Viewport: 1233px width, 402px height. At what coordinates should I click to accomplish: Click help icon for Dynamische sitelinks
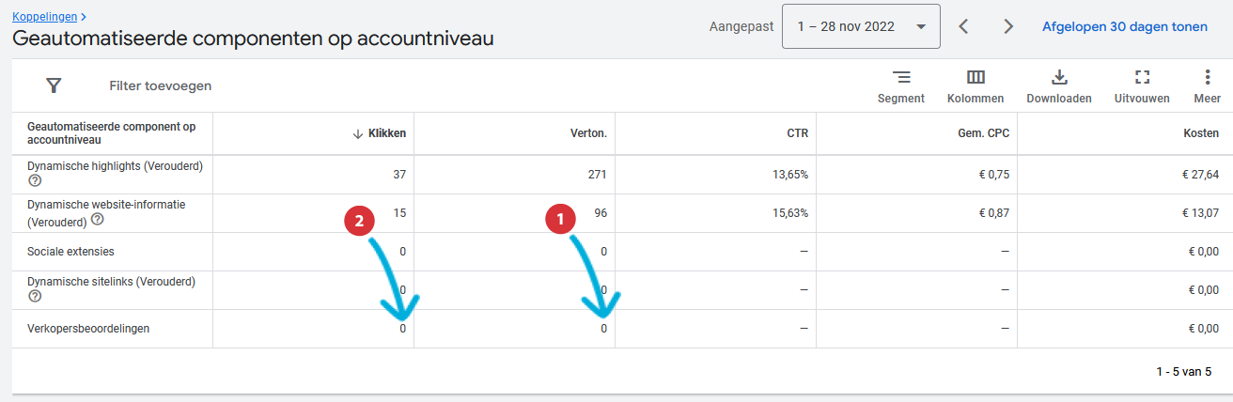point(35,296)
